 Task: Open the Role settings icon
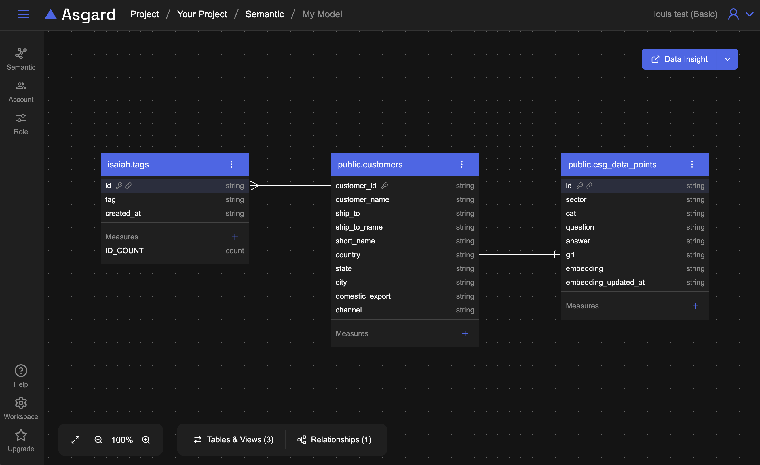click(21, 118)
